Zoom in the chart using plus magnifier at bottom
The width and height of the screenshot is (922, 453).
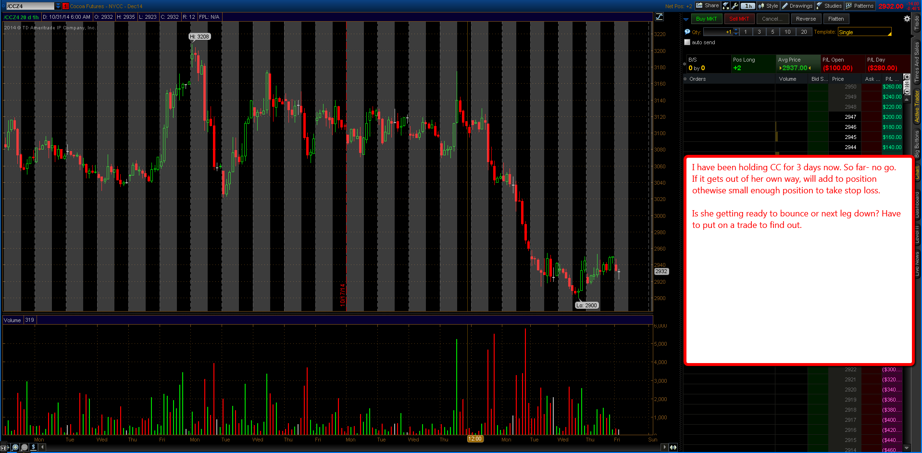coord(15,447)
